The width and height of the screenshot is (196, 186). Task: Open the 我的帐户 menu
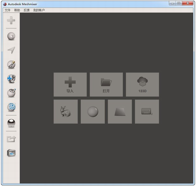coord(39,10)
